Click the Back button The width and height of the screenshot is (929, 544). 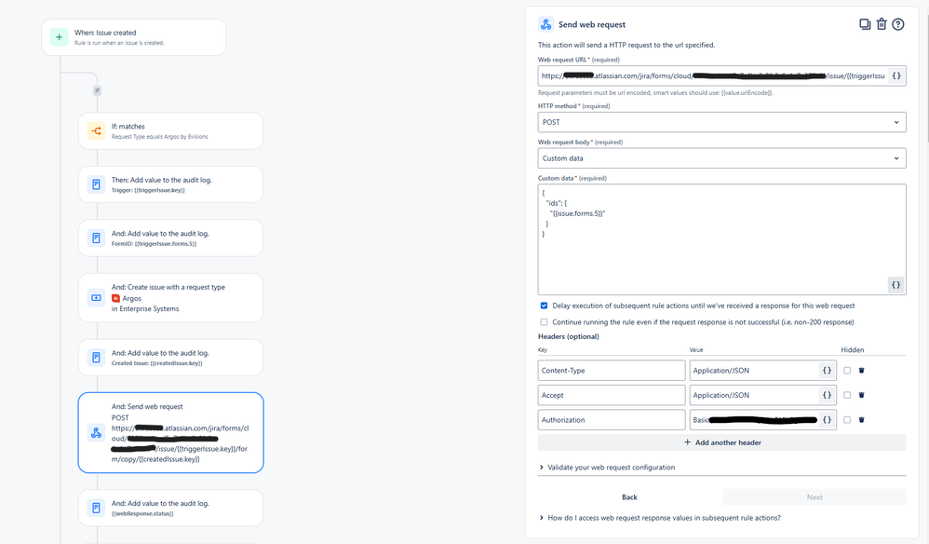tap(629, 497)
